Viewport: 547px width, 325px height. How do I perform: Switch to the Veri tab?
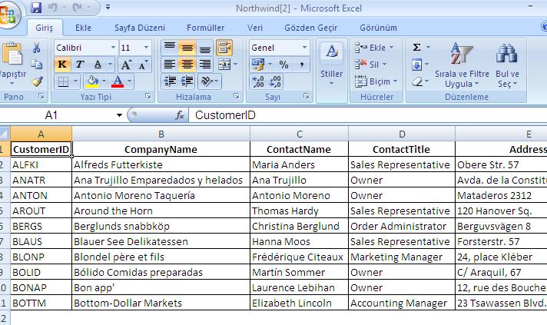[x=255, y=28]
